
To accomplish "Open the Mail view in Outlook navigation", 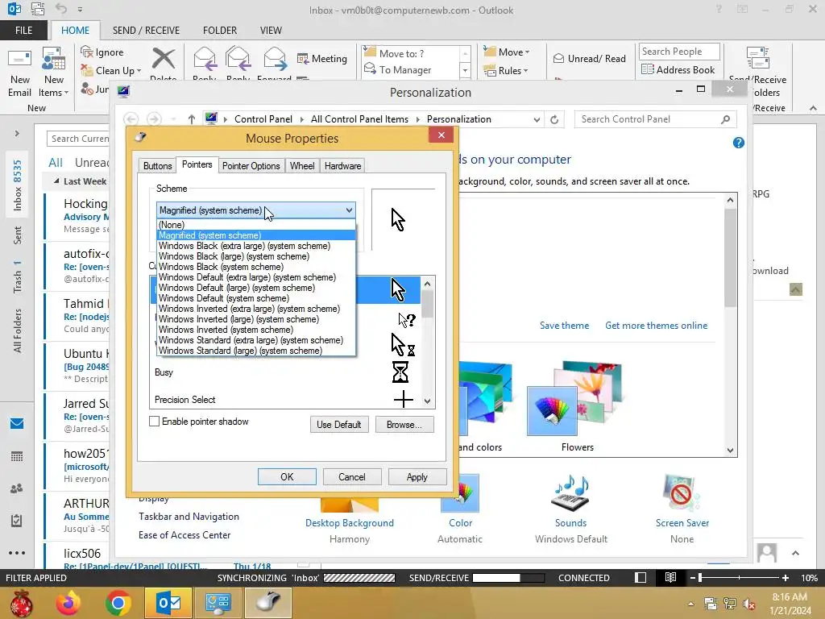I will click(17, 423).
